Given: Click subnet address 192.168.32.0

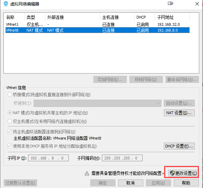Looking at the screenshot, I should (169, 24).
